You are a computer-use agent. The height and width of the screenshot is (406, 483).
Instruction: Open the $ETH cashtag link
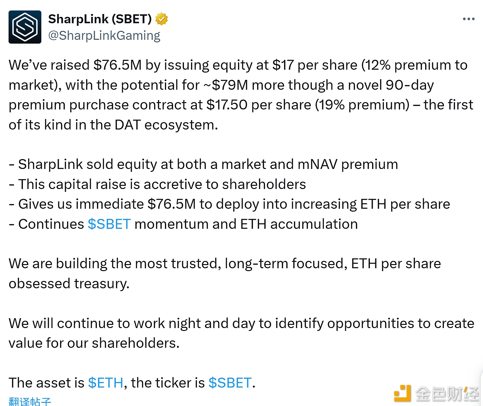click(x=105, y=382)
